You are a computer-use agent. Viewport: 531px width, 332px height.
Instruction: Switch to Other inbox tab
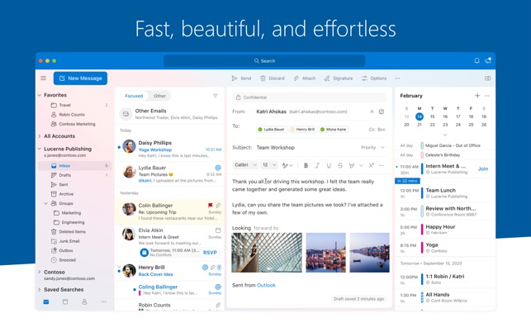[x=160, y=96]
